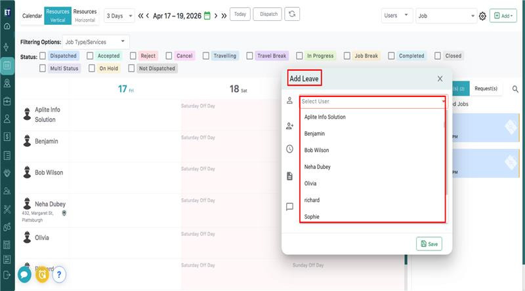Expand the 3 Days range dropdown

pos(119,15)
